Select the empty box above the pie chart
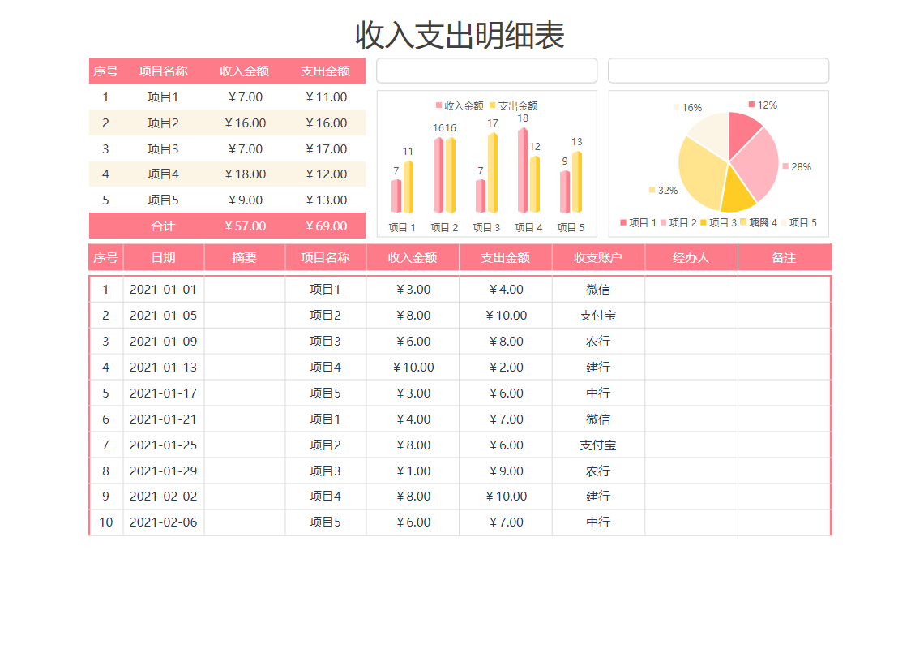This screenshot has height=645, width=911. (x=718, y=71)
